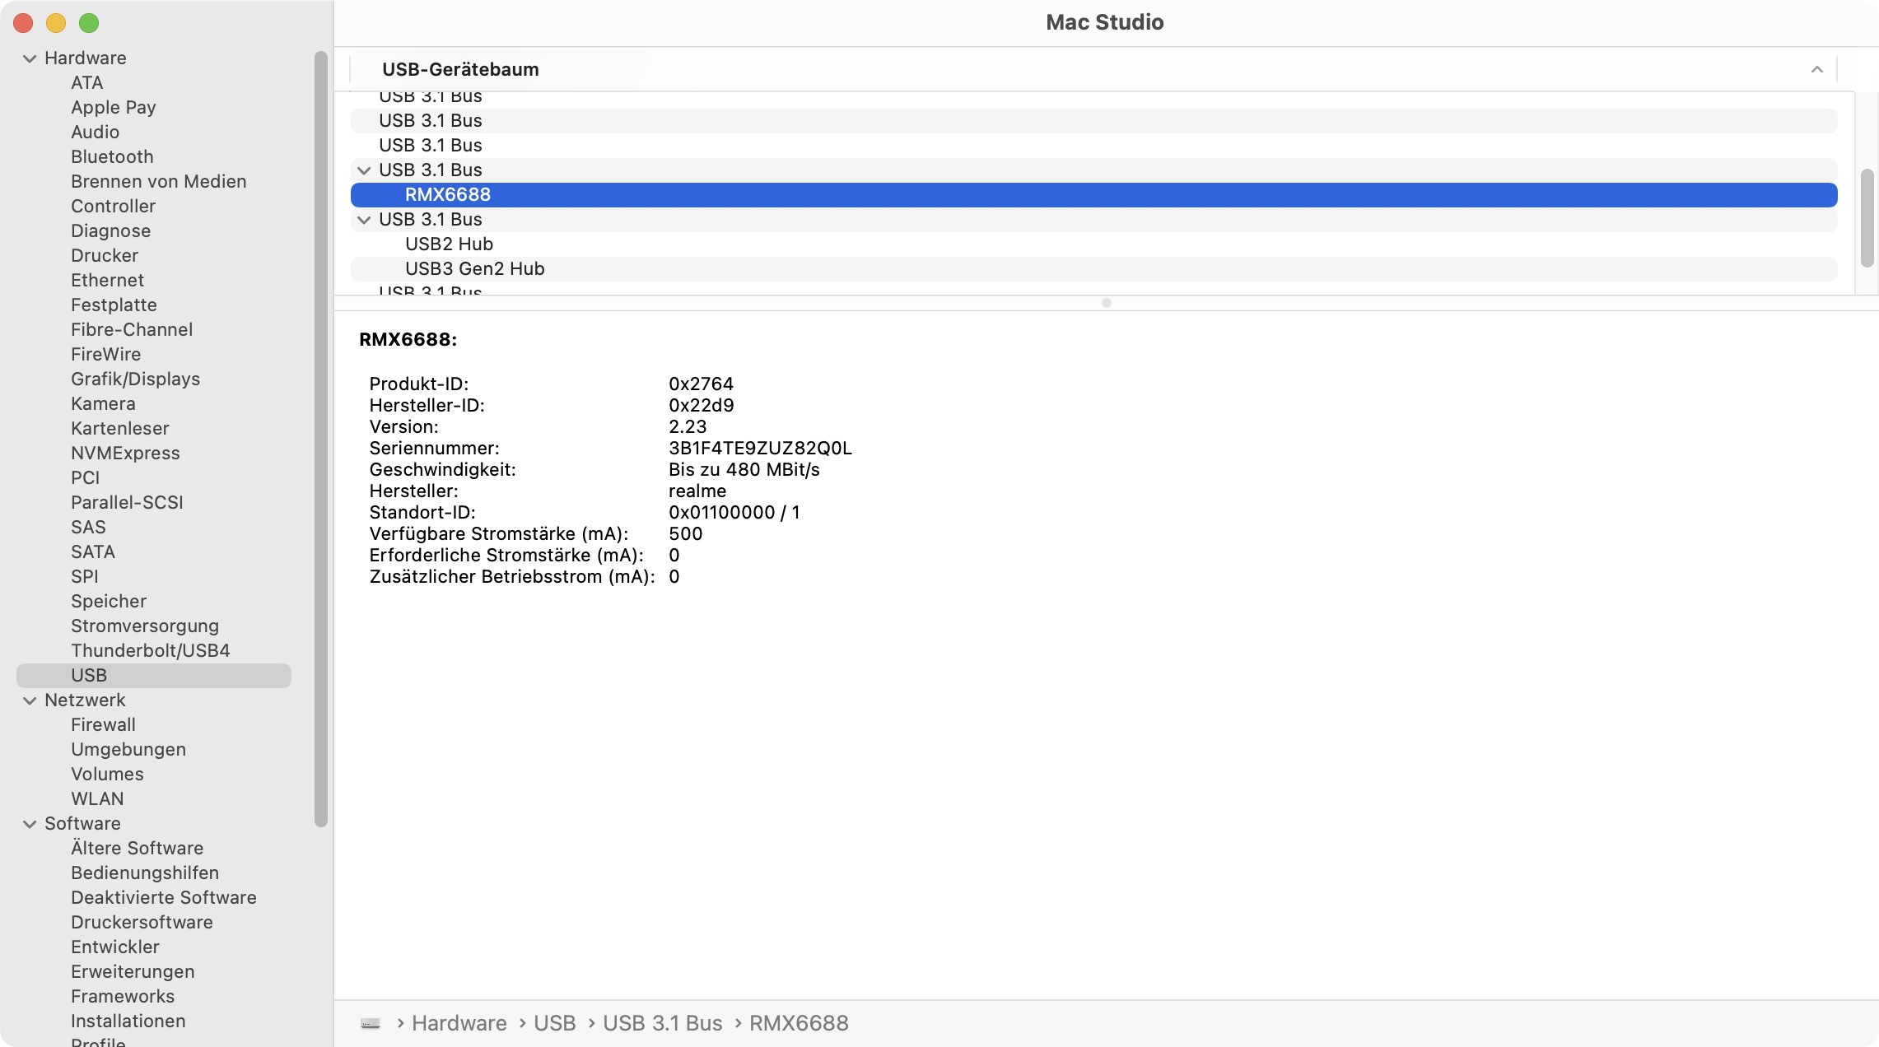Open Thunderbolt/USB4 hardware entry
Viewport: 1879px width, 1047px height.
[x=150, y=650]
